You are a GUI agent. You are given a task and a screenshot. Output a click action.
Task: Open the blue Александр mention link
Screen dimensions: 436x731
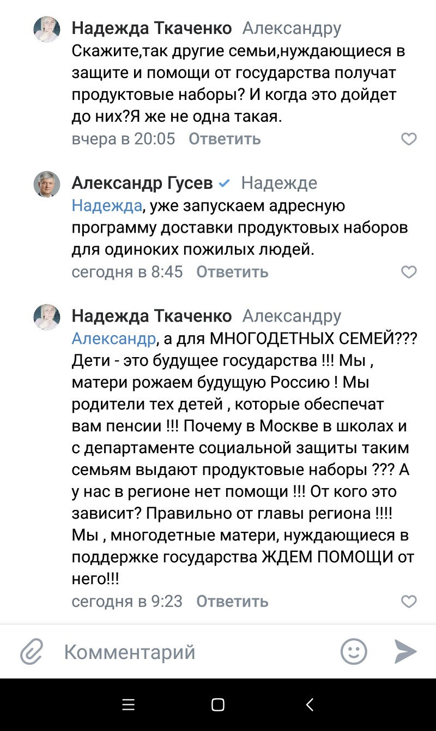tap(114, 339)
